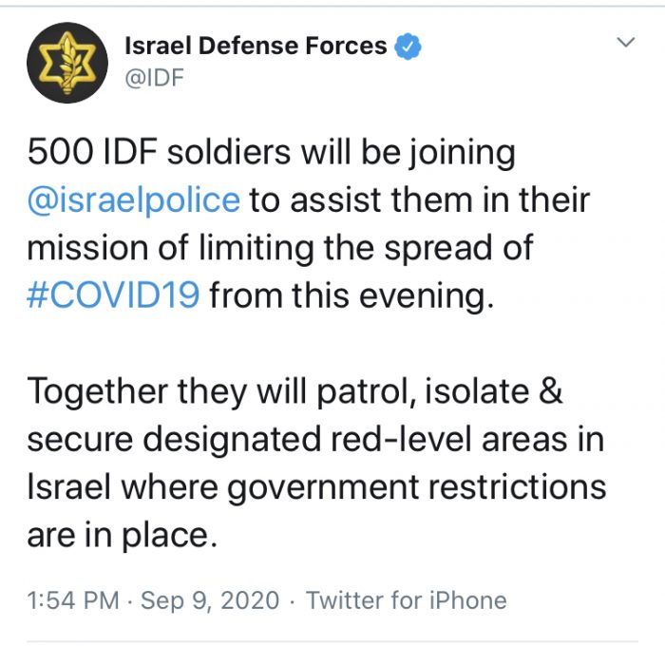
Task: Click the words 'red-level areas'
Action: 448,440
